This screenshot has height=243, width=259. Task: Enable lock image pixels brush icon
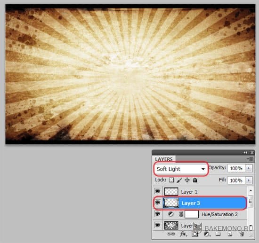click(179, 180)
